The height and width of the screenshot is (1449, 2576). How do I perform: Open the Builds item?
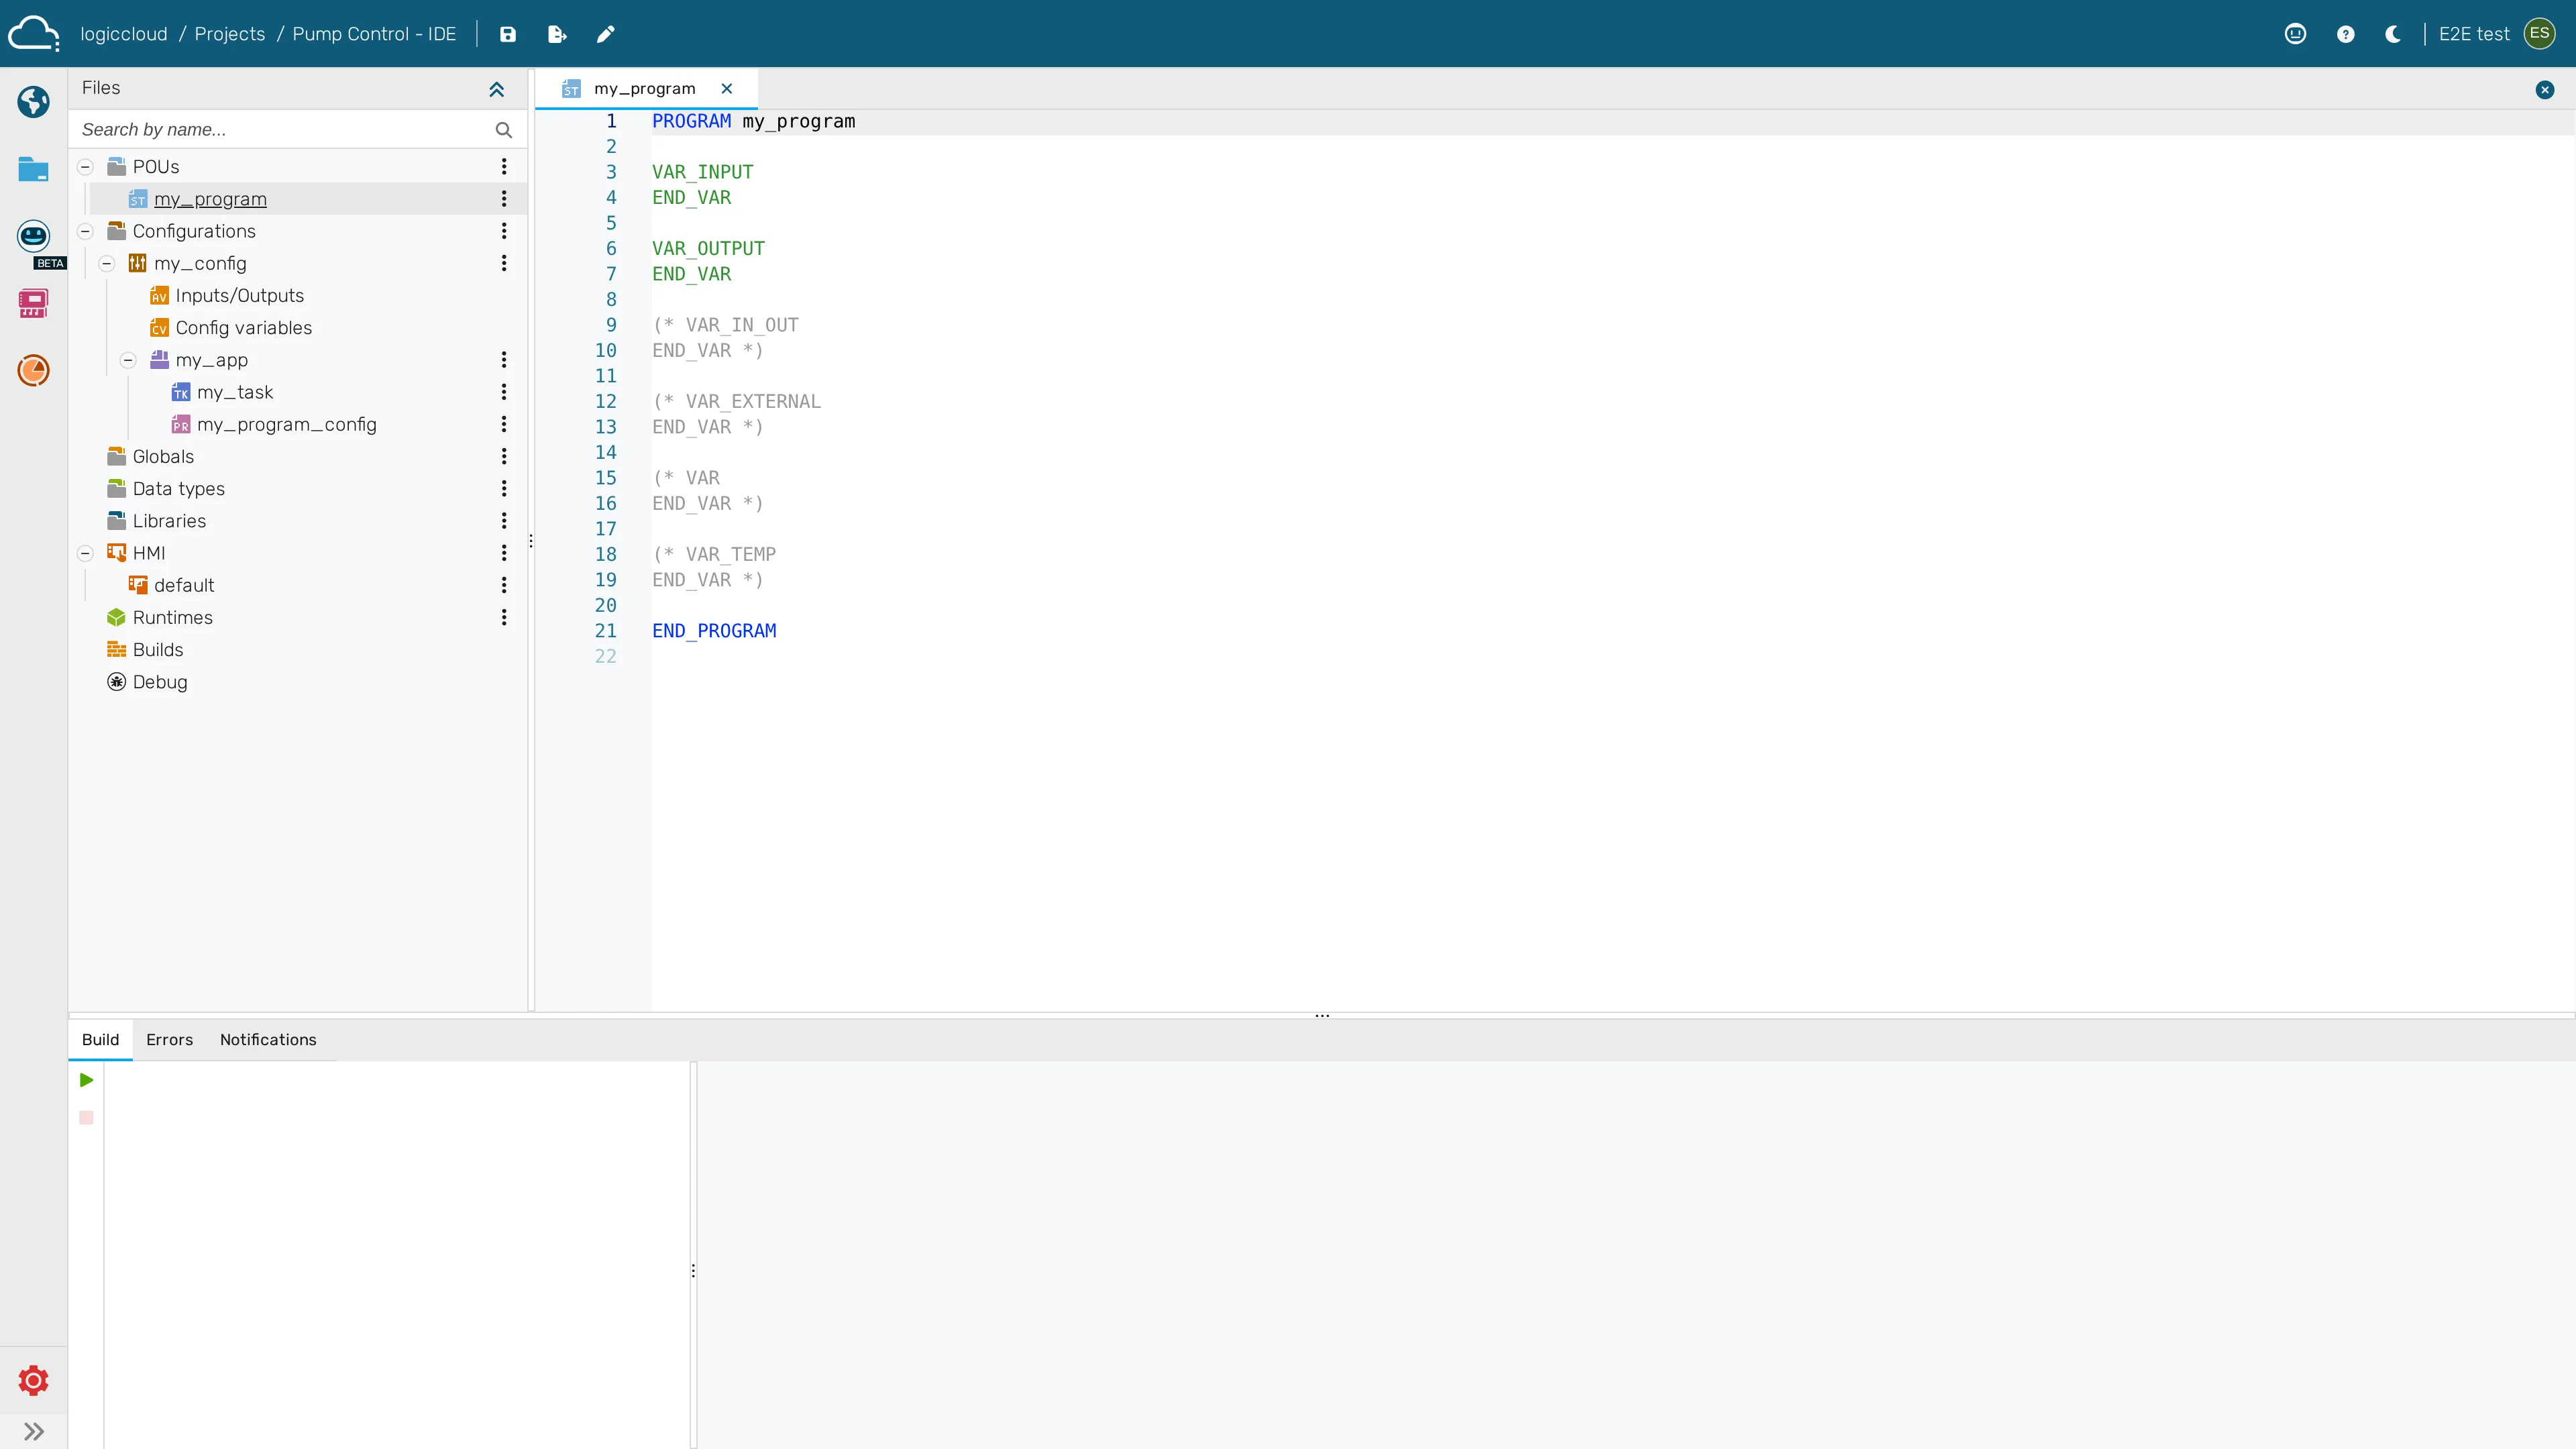158,650
